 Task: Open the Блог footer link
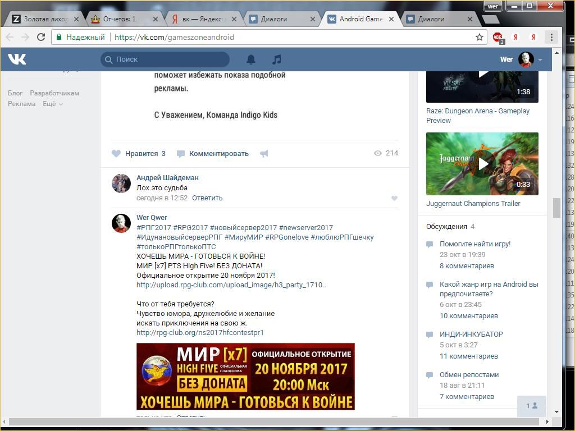tap(15, 93)
